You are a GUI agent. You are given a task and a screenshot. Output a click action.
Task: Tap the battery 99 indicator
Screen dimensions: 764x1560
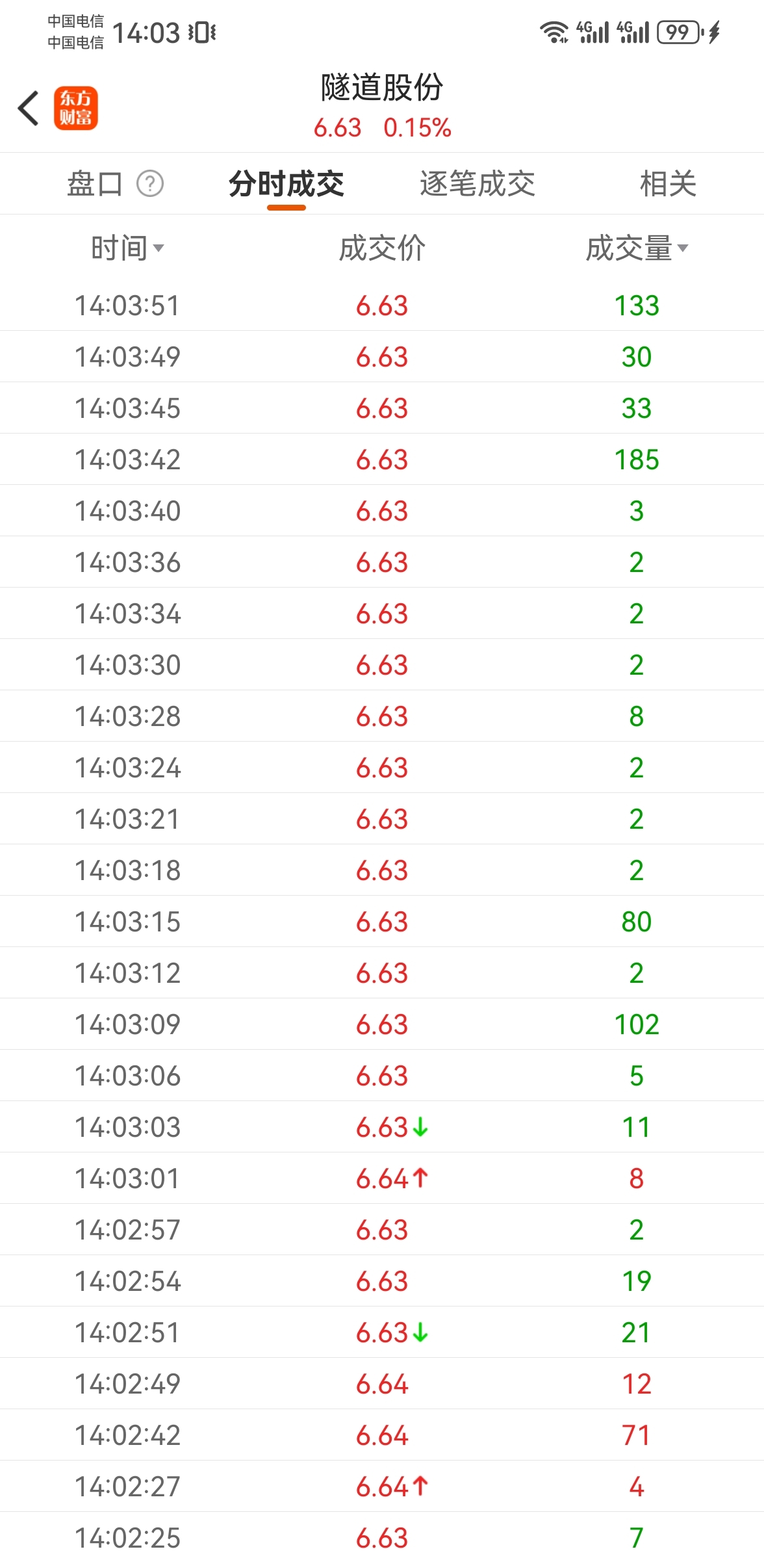pos(679,32)
